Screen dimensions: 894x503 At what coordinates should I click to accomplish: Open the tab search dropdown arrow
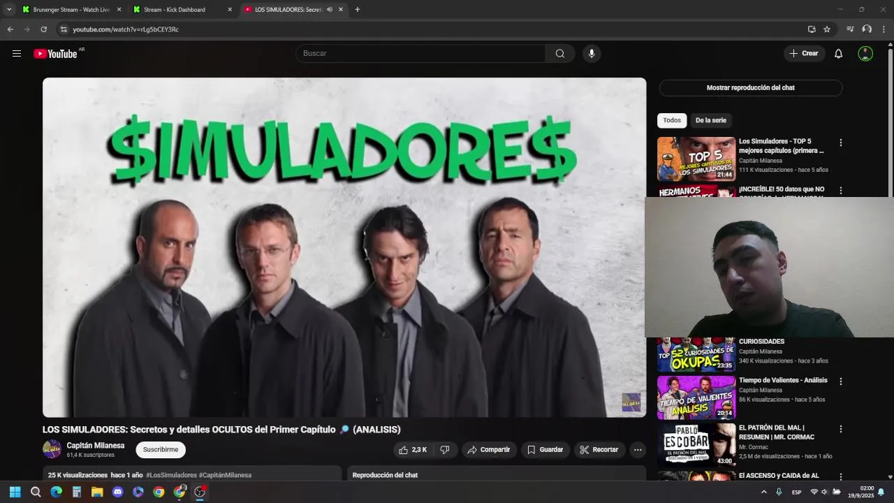(x=9, y=10)
